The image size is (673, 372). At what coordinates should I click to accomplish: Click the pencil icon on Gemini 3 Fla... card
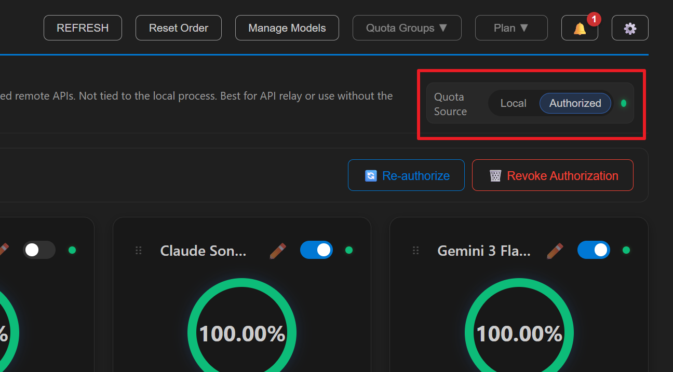pyautogui.click(x=555, y=251)
